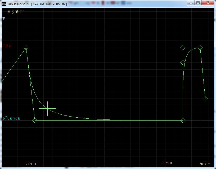This screenshot has width=216, height=169.
Task: Click the 'silence' level label
Action: (x=11, y=118)
